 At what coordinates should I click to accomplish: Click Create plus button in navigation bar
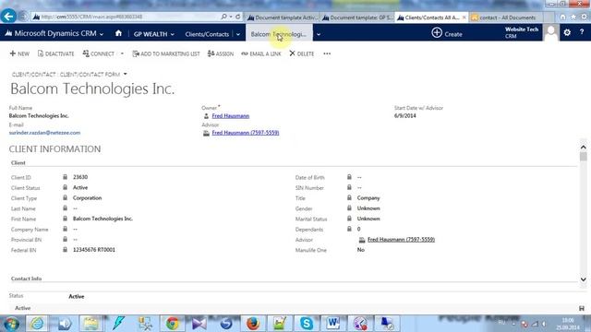coord(447,33)
